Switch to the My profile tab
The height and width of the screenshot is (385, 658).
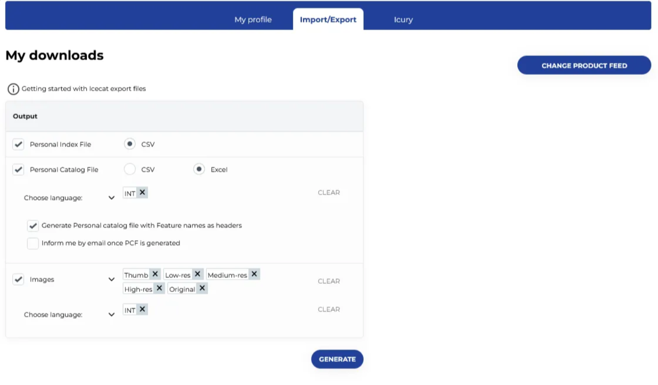pos(253,20)
